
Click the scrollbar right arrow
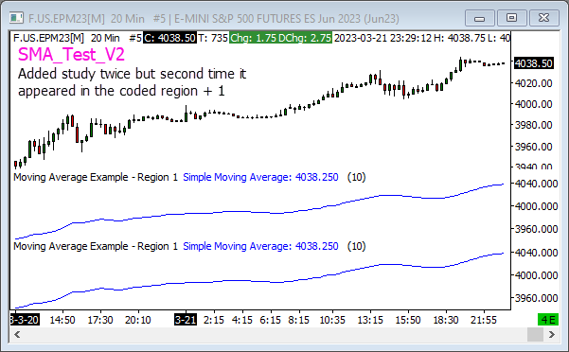click(x=552, y=334)
